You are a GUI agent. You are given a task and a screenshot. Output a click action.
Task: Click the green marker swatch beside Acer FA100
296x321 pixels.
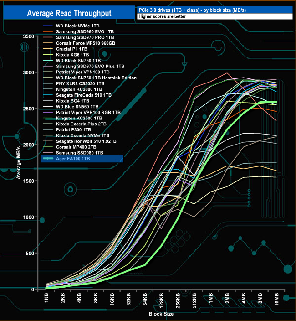[48, 159]
